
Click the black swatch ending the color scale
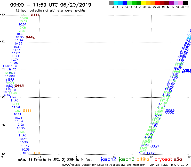[x=185, y=3]
